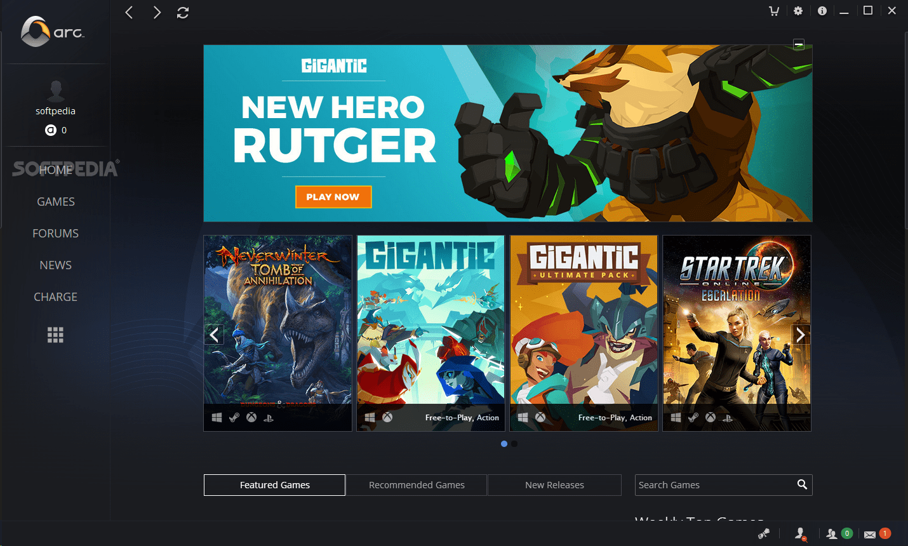Open the Gigantic Ultimate Pack card
Image resolution: width=908 pixels, height=546 pixels.
click(584, 333)
